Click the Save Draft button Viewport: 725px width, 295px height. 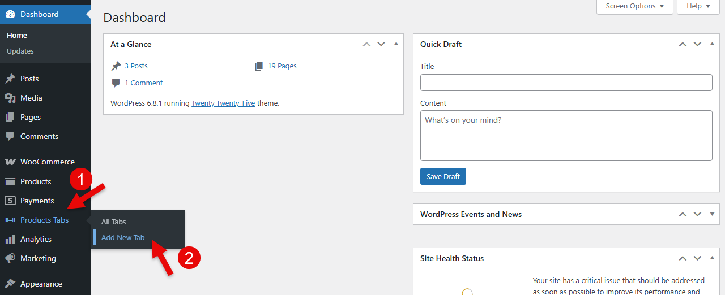[x=443, y=176]
